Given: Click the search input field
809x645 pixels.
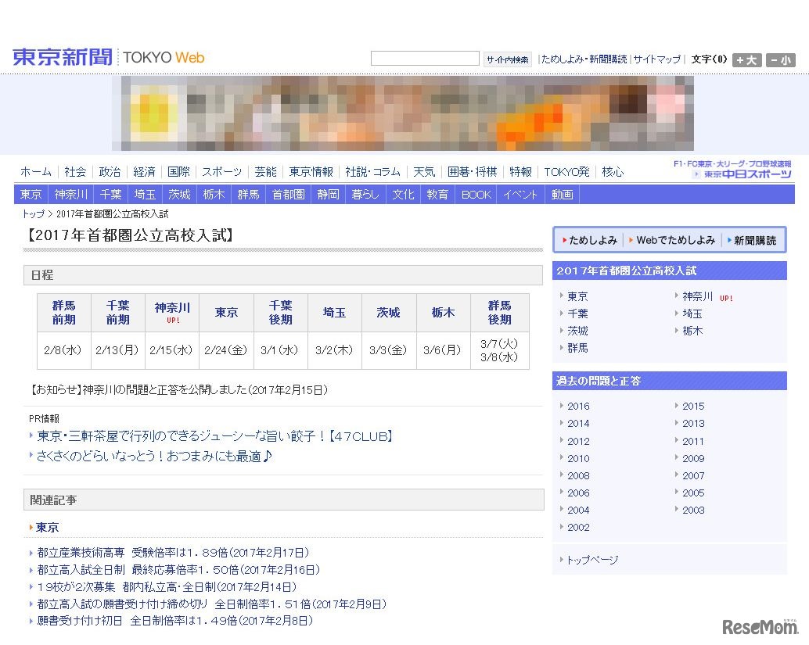Looking at the screenshot, I should tap(425, 57).
